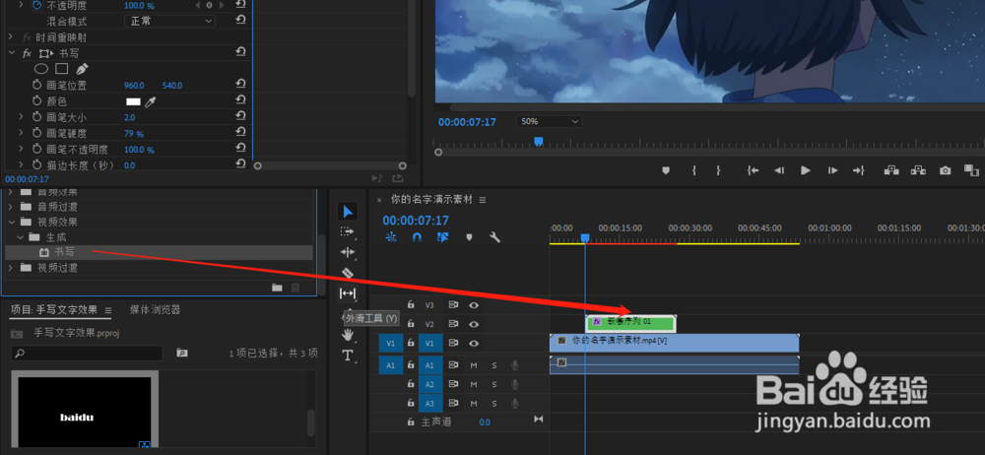Solo audio track A2
This screenshot has width=985, height=455.
[493, 384]
